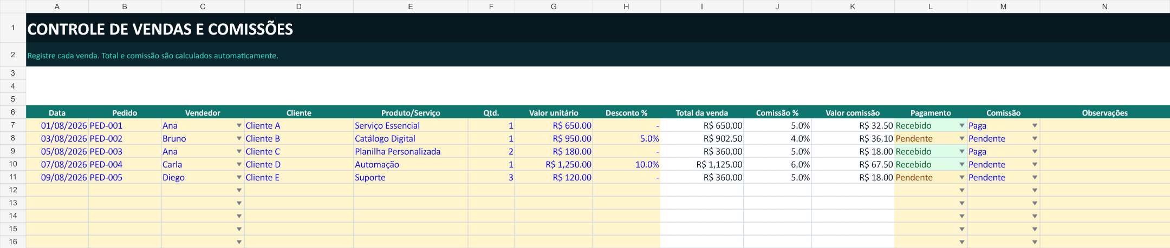
Task: Open Vendedor dropdown arrow for Carla
Action: tap(239, 164)
